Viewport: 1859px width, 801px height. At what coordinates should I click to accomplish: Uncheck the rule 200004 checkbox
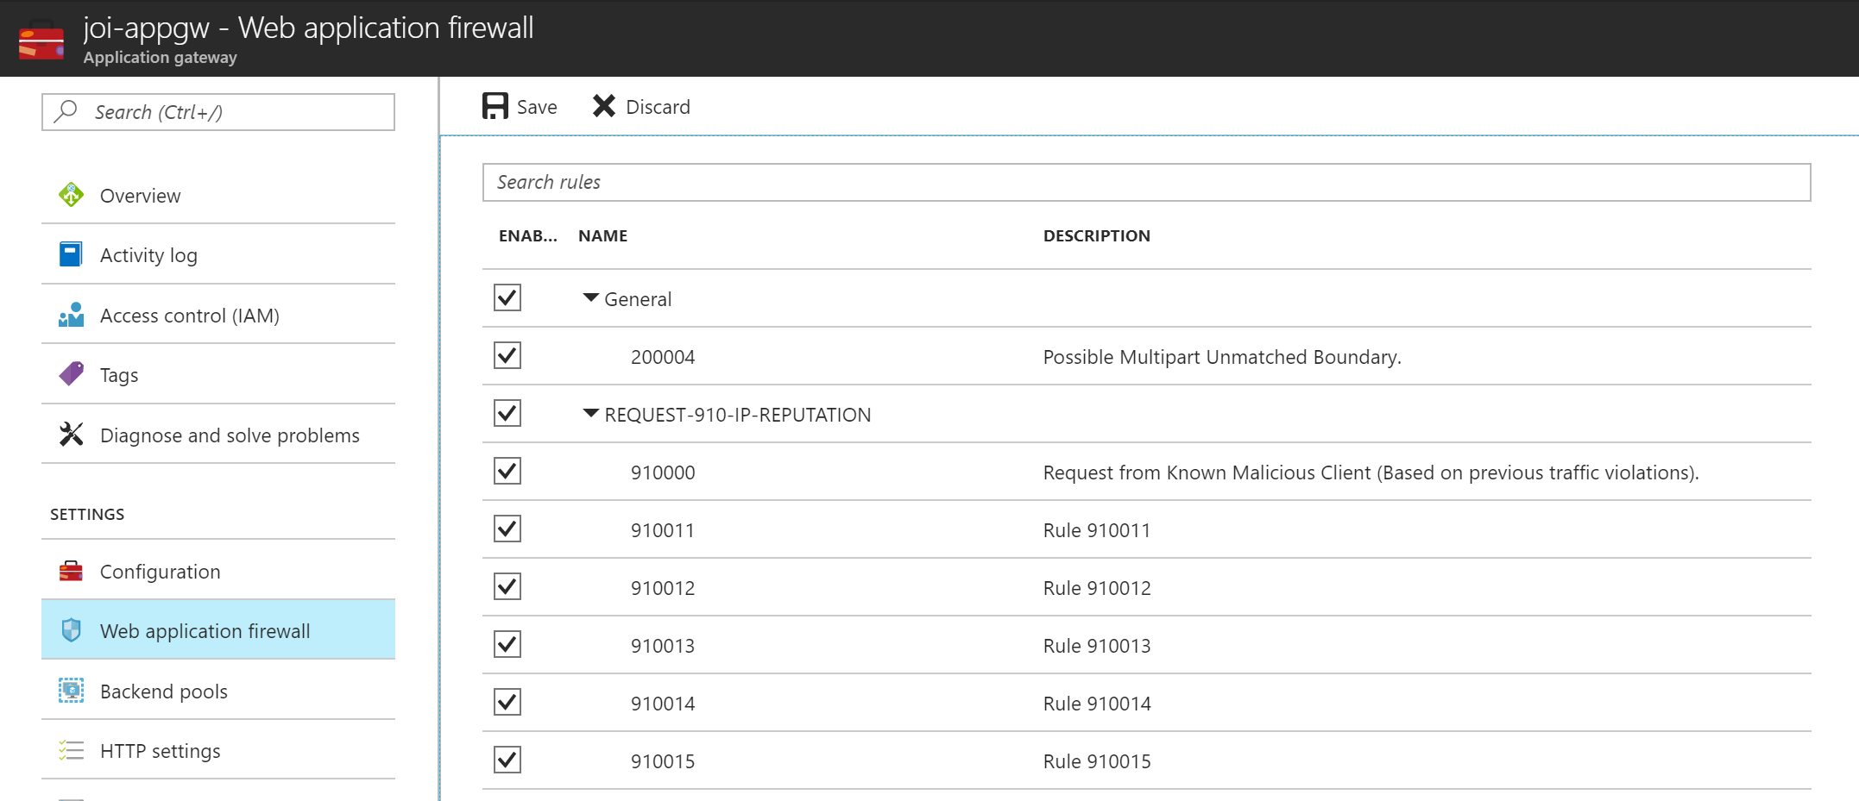507,355
